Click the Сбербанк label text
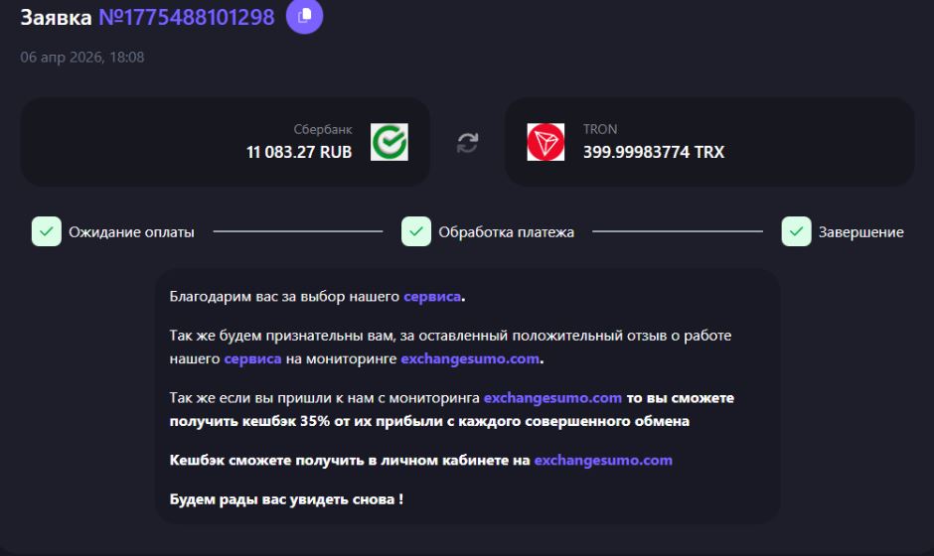 point(323,130)
